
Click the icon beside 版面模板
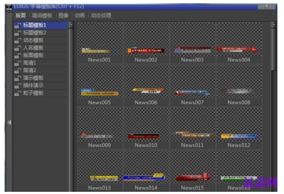pyautogui.click(x=17, y=56)
